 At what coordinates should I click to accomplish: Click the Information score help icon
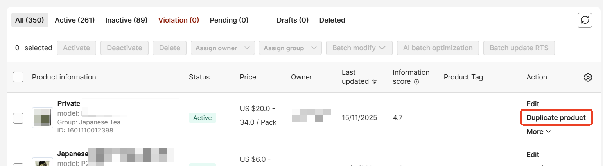(416, 82)
